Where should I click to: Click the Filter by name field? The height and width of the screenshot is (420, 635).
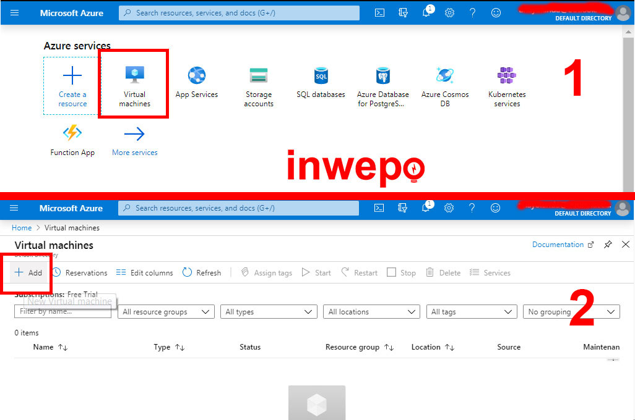[63, 312]
